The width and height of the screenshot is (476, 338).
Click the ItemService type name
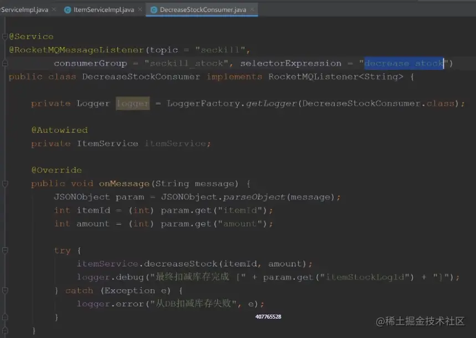(108, 143)
